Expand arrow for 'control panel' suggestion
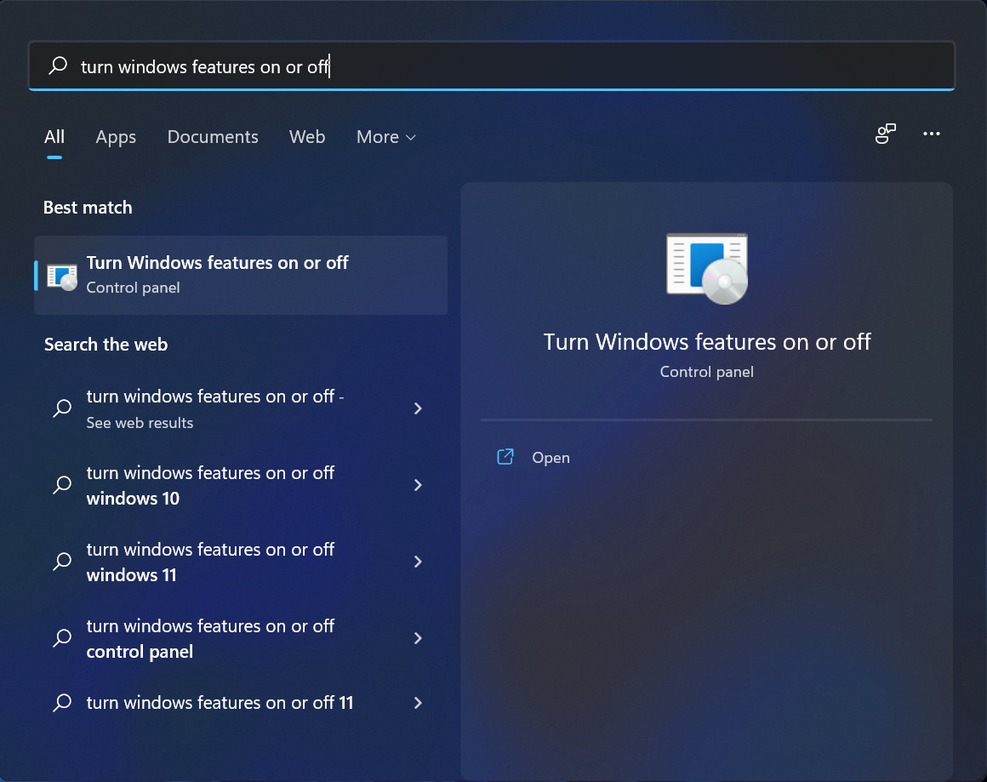 (418, 638)
